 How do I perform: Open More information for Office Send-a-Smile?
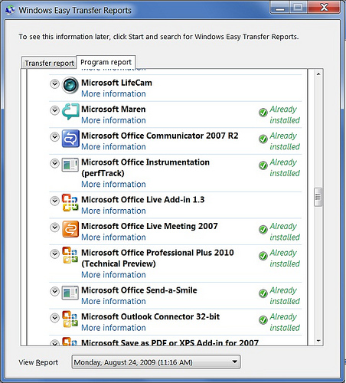pos(113,301)
